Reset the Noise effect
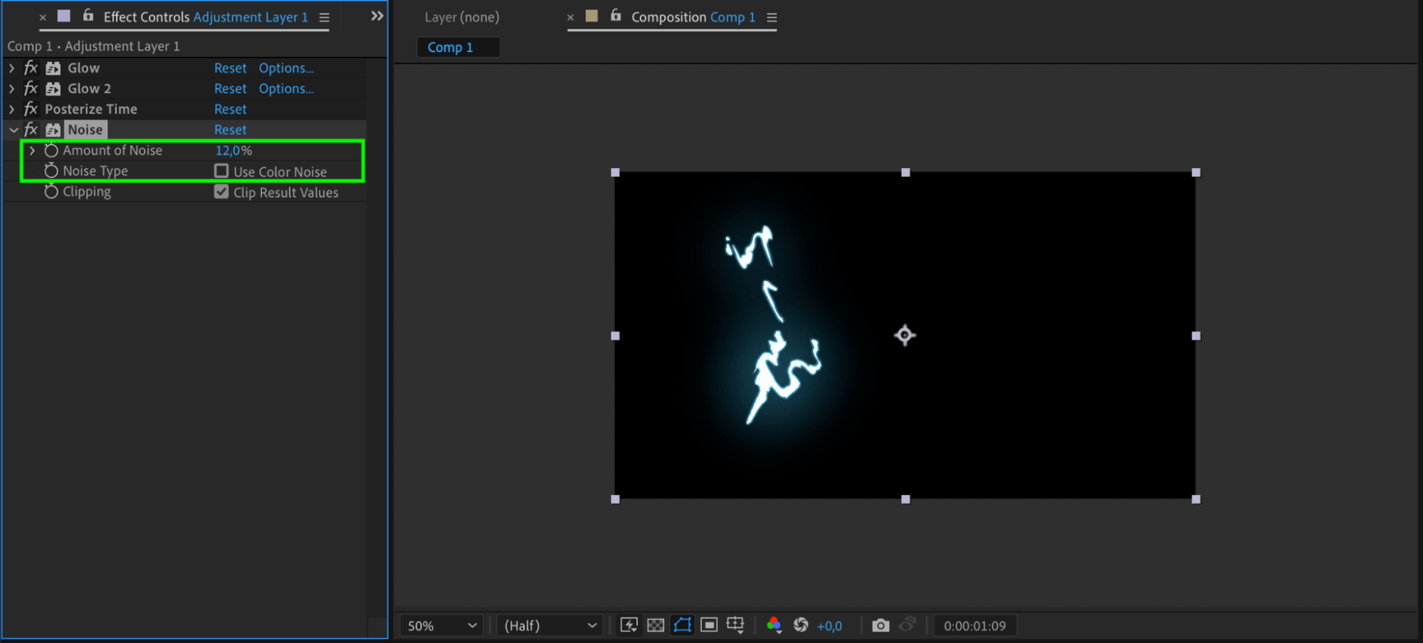 click(x=231, y=130)
